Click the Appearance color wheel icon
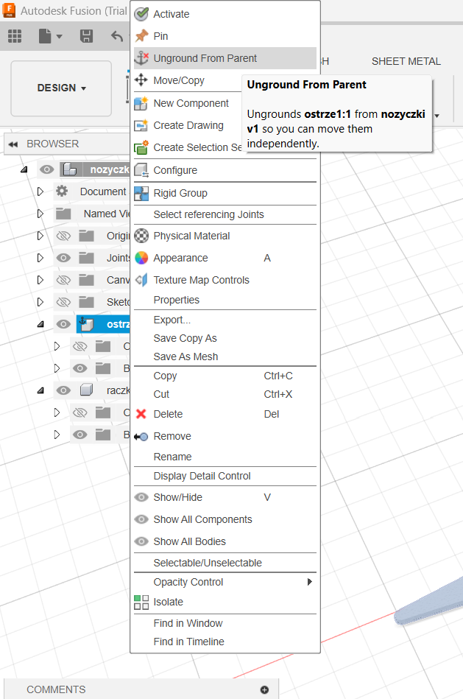Image resolution: width=463 pixels, height=699 pixels. point(141,258)
